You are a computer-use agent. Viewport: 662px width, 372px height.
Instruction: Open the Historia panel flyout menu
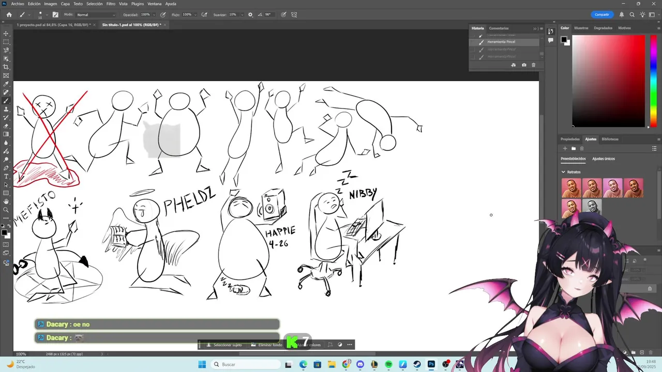[541, 28]
